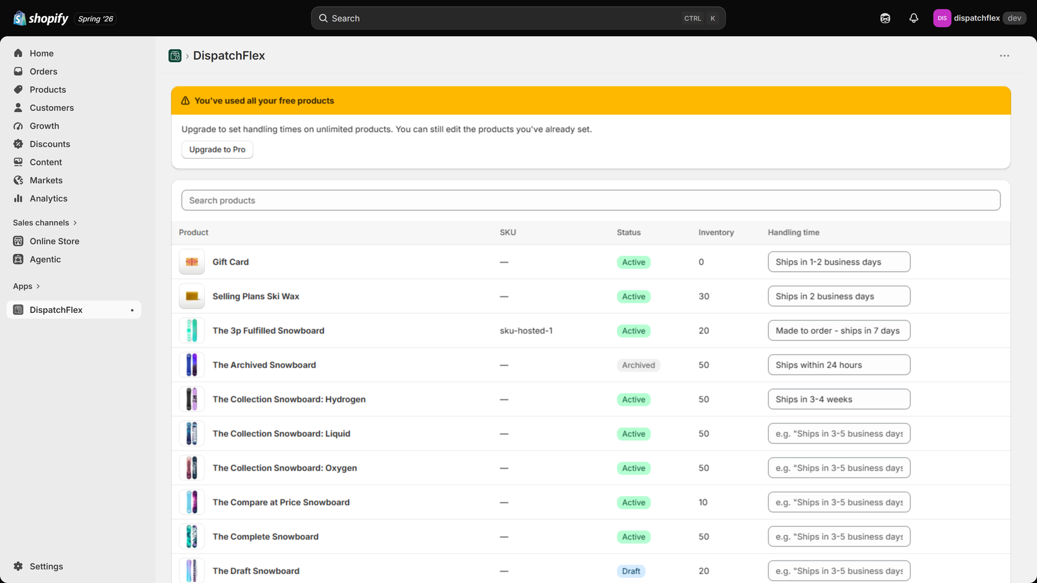Click the Upgrade to Pro button
1037x583 pixels.
click(x=217, y=150)
